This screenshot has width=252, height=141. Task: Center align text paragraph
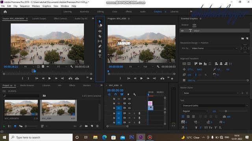point(188,117)
